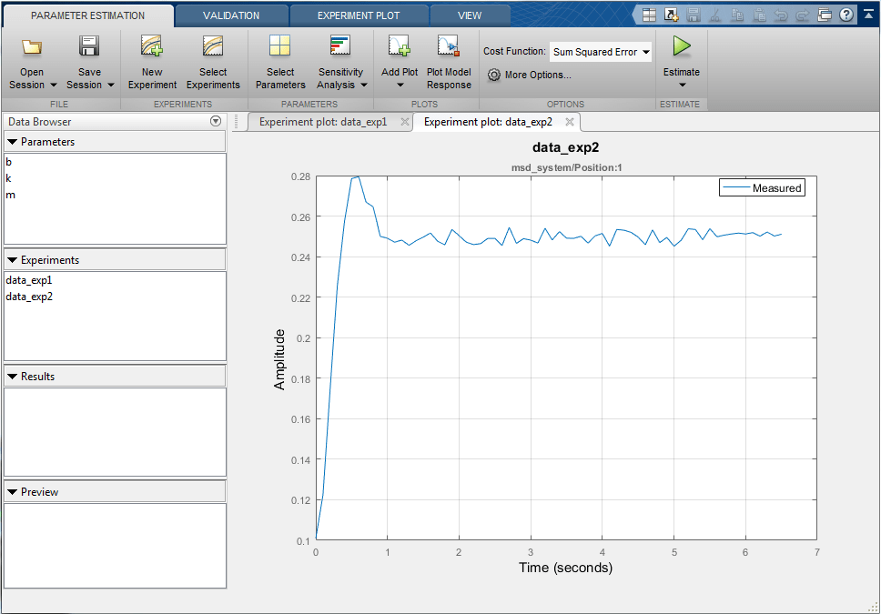This screenshot has height=614, width=881.
Task: Click the Select Experiments icon
Action: [x=213, y=45]
